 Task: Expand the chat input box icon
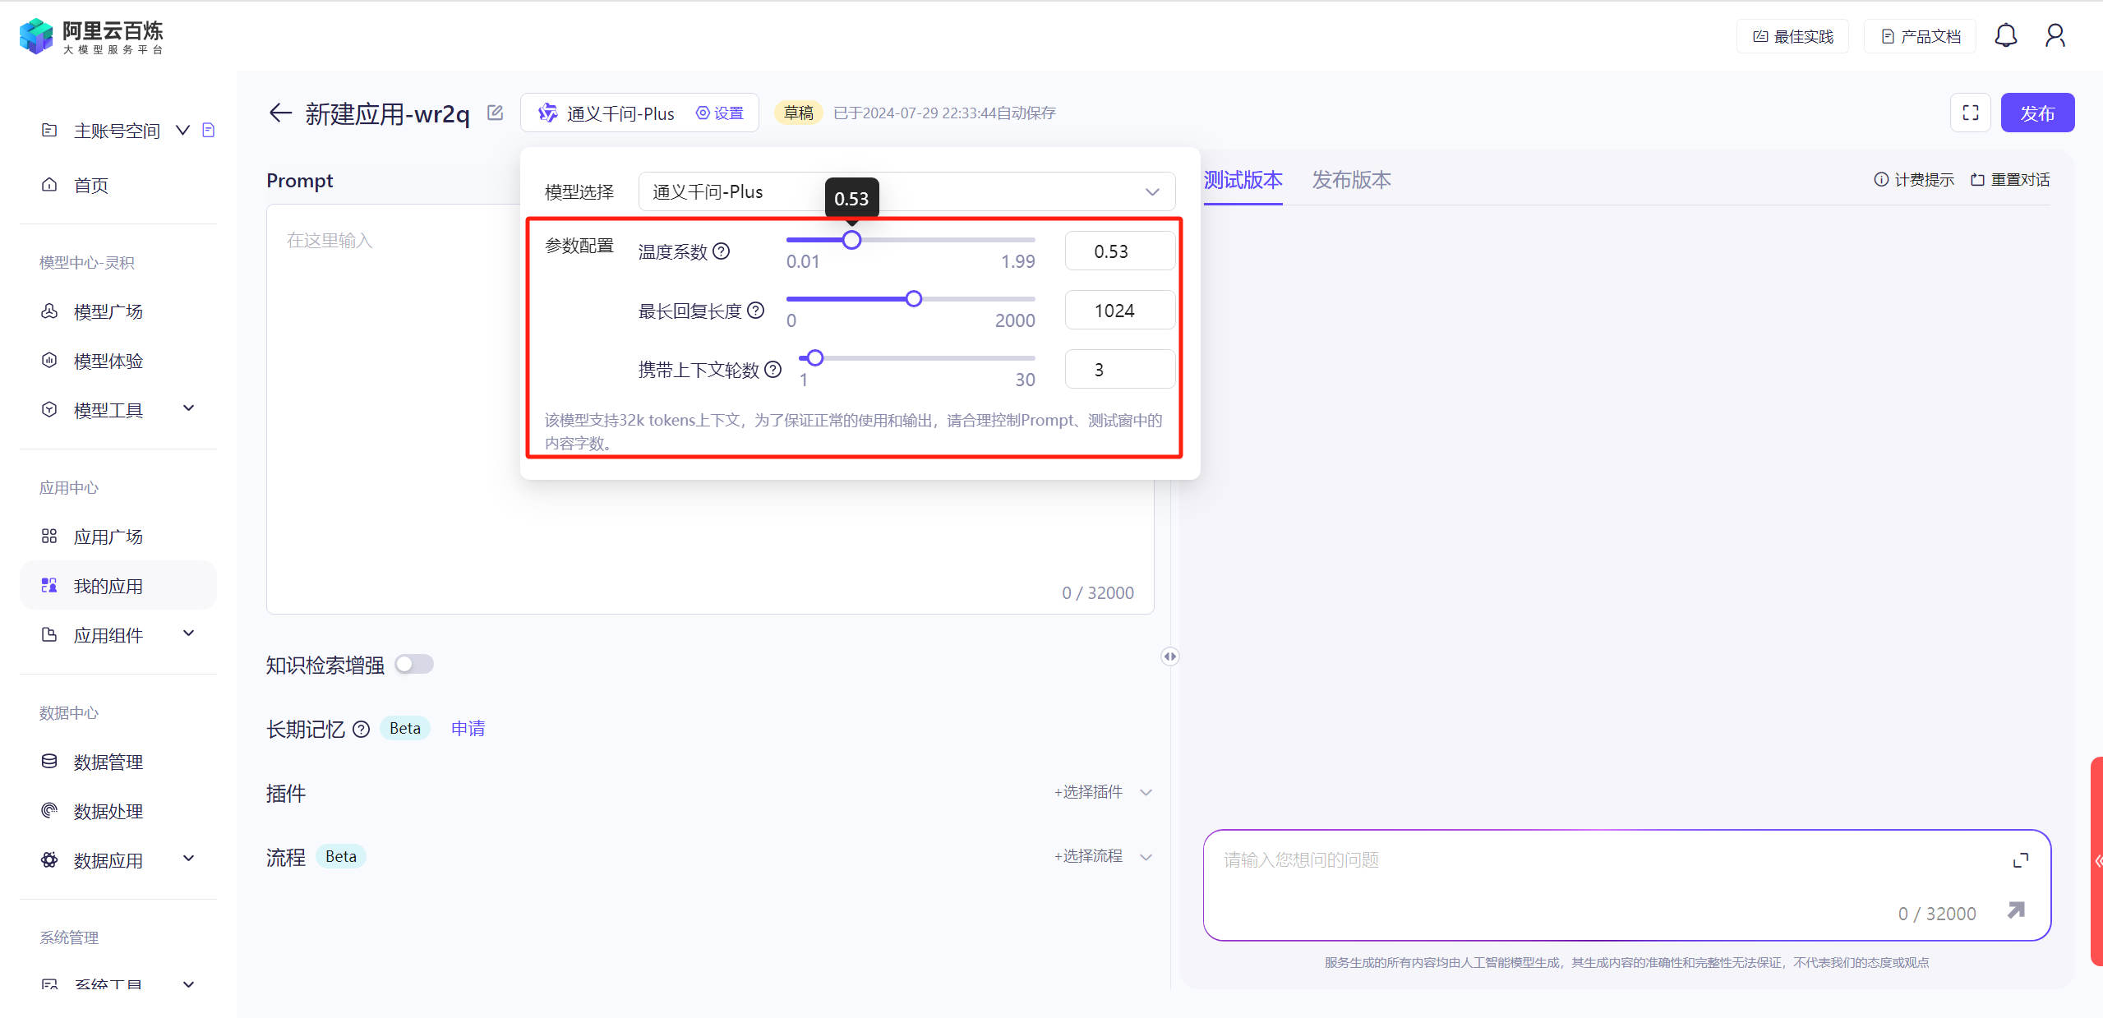[x=2020, y=860]
